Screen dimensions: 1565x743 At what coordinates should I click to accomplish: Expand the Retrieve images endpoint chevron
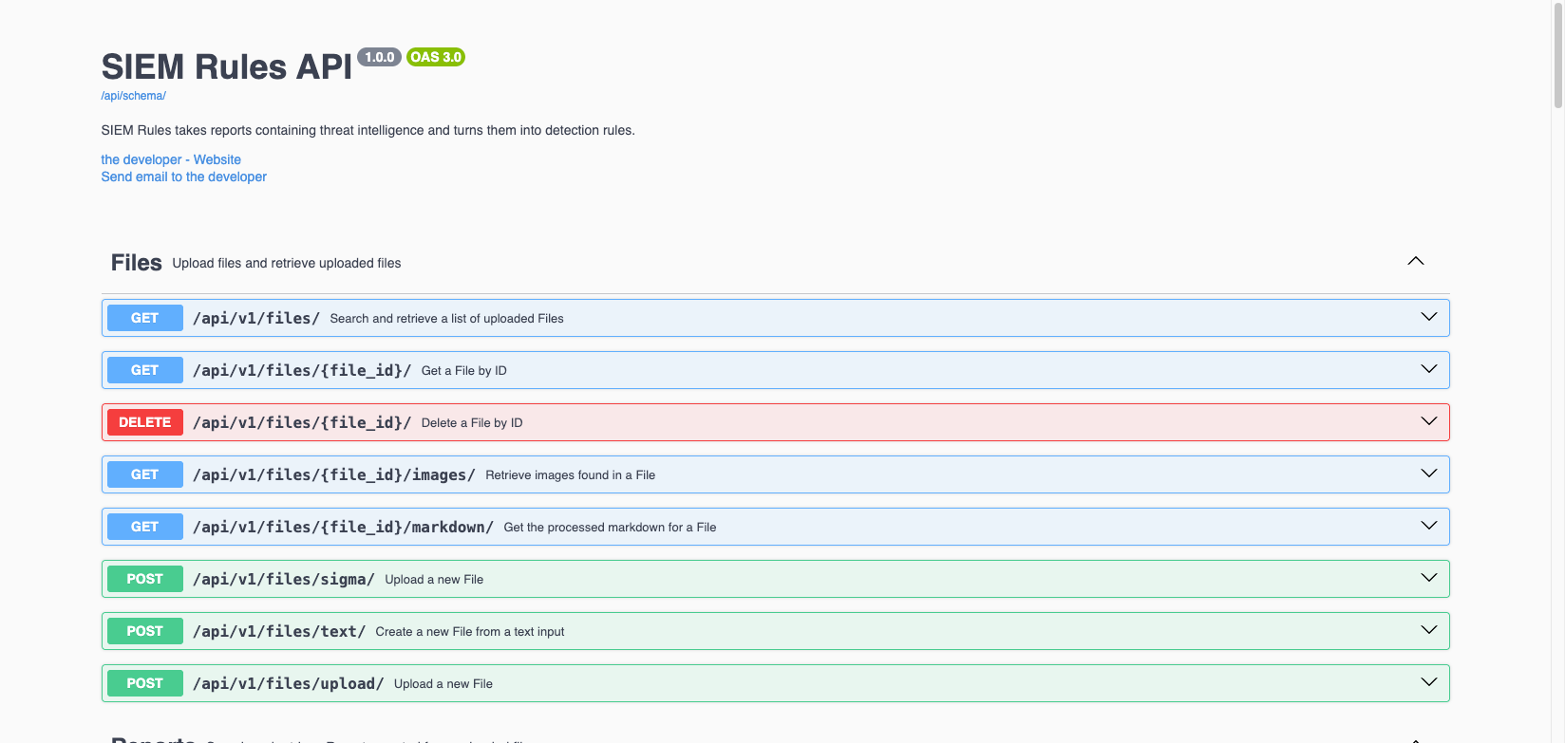pyautogui.click(x=1428, y=474)
